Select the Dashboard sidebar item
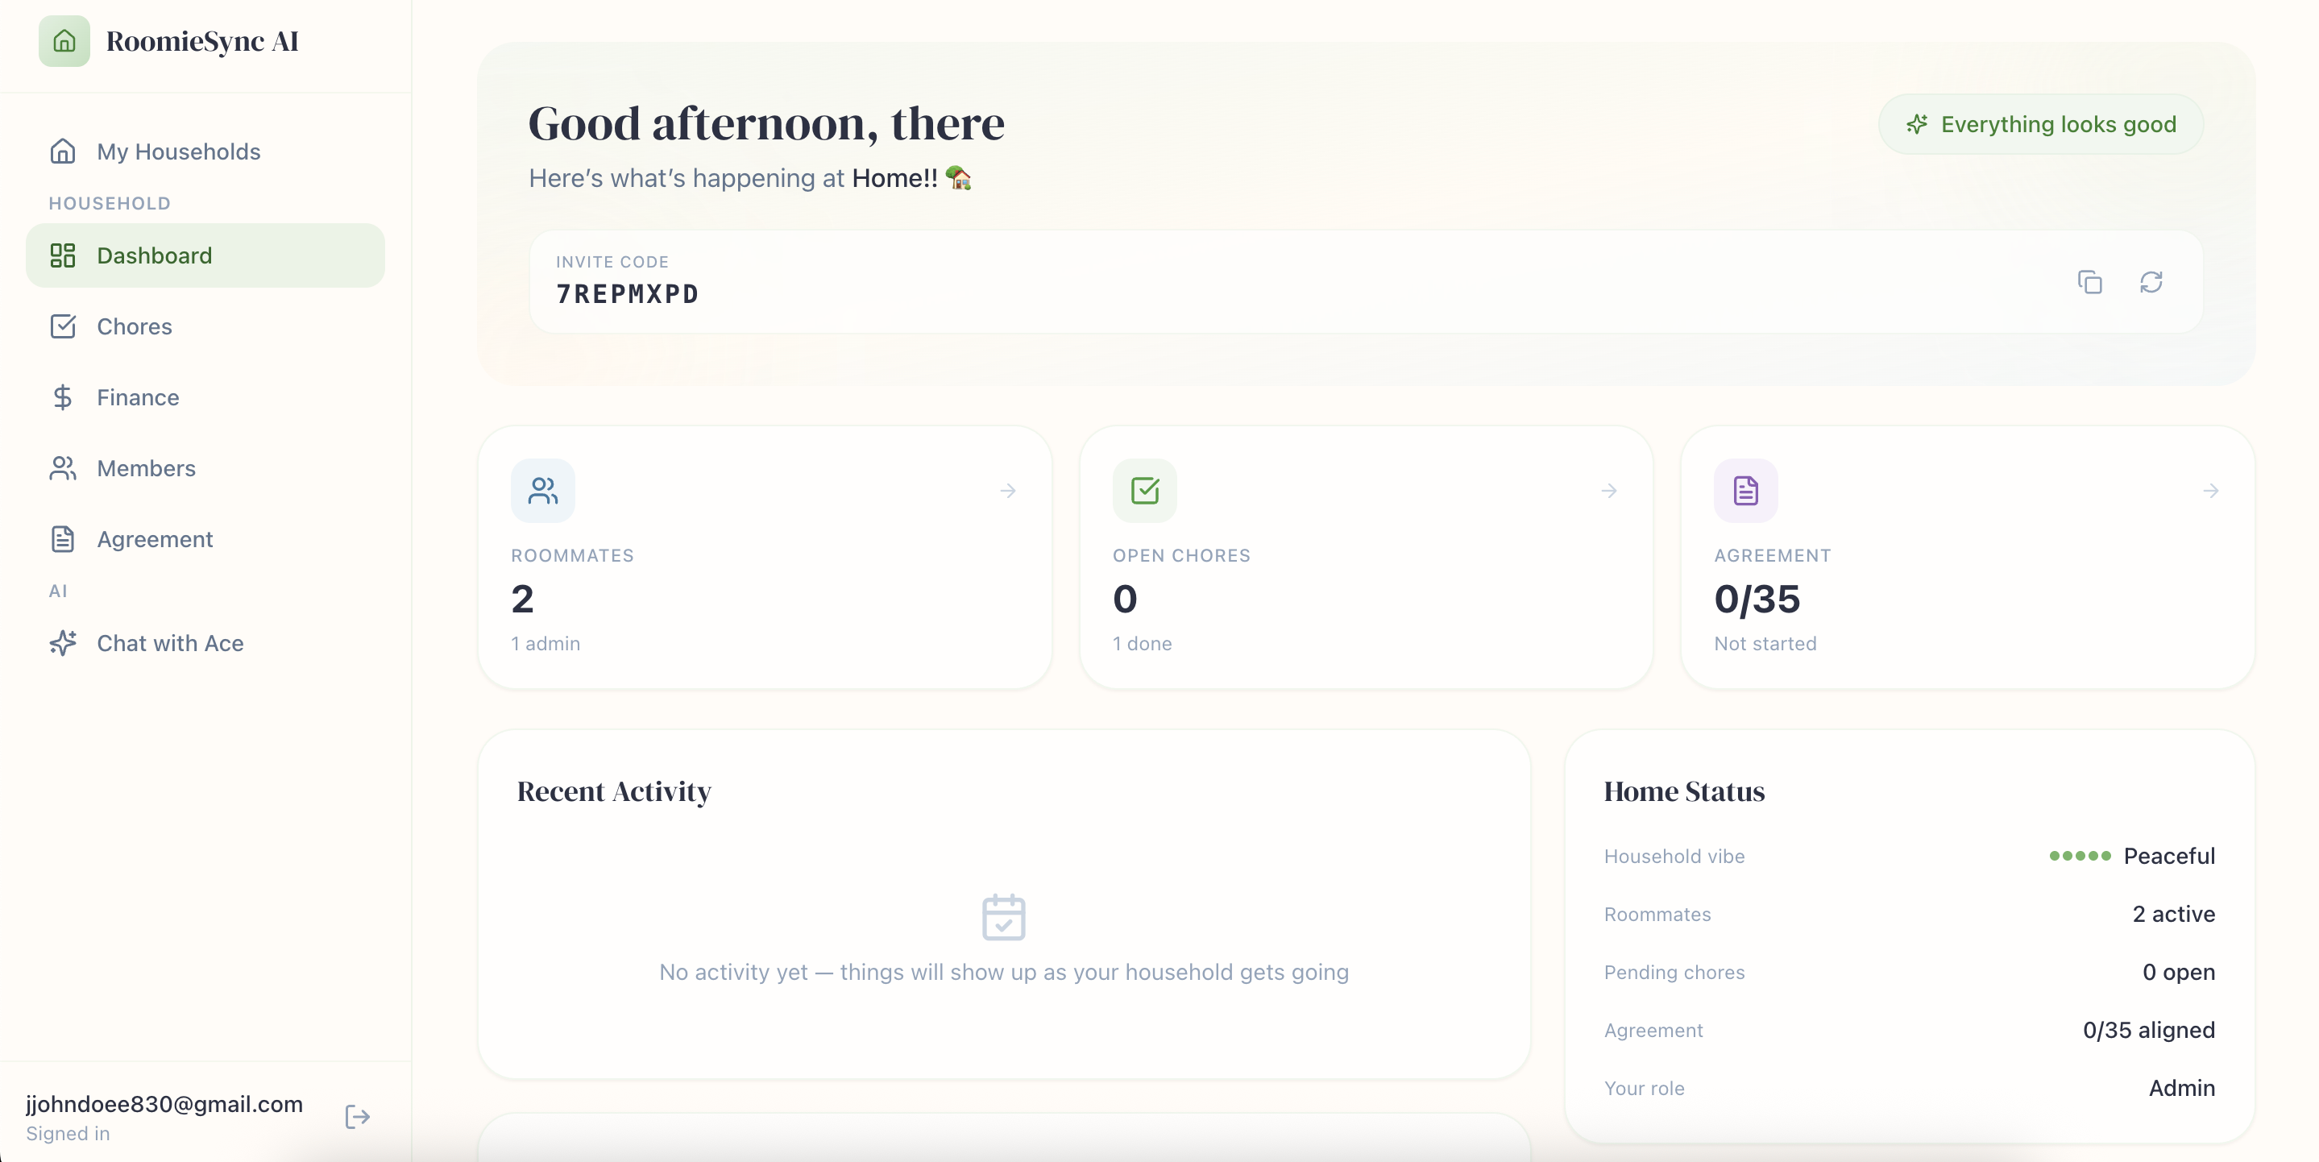This screenshot has width=2319, height=1162. pyautogui.click(x=205, y=255)
